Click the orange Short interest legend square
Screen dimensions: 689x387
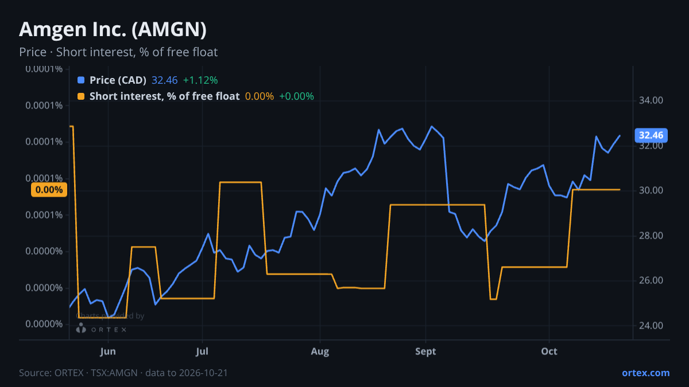point(81,96)
